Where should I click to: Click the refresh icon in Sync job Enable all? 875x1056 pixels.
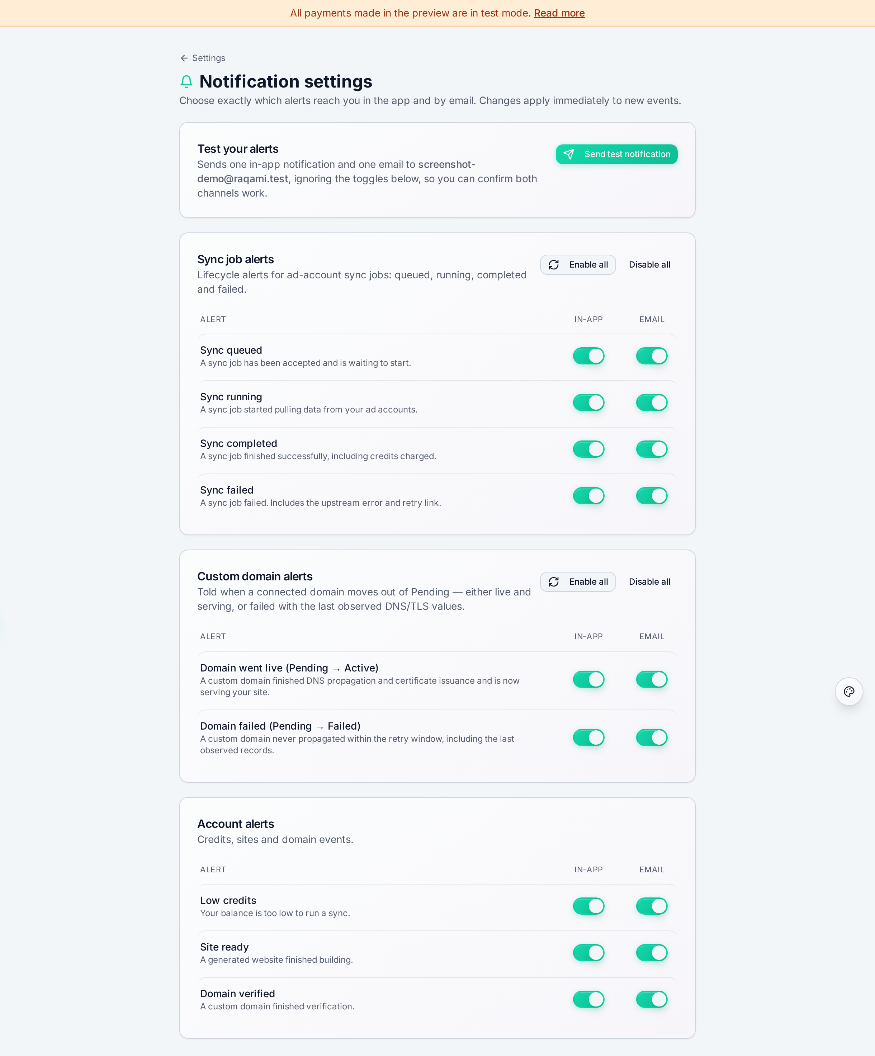(x=554, y=264)
